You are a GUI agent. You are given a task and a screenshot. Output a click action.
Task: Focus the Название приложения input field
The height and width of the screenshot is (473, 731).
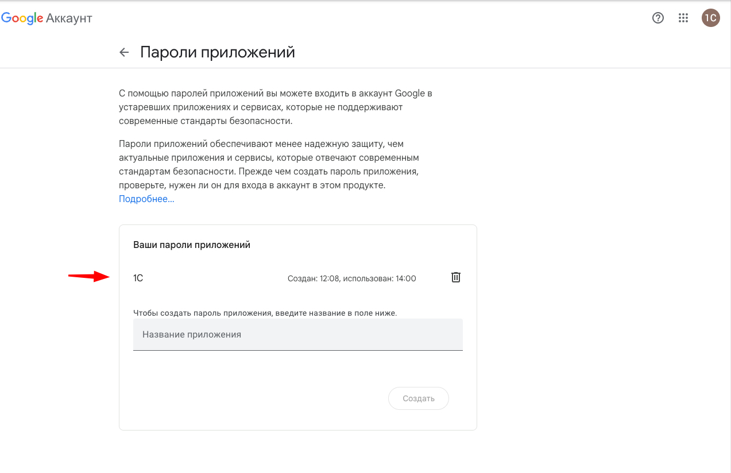click(x=297, y=335)
